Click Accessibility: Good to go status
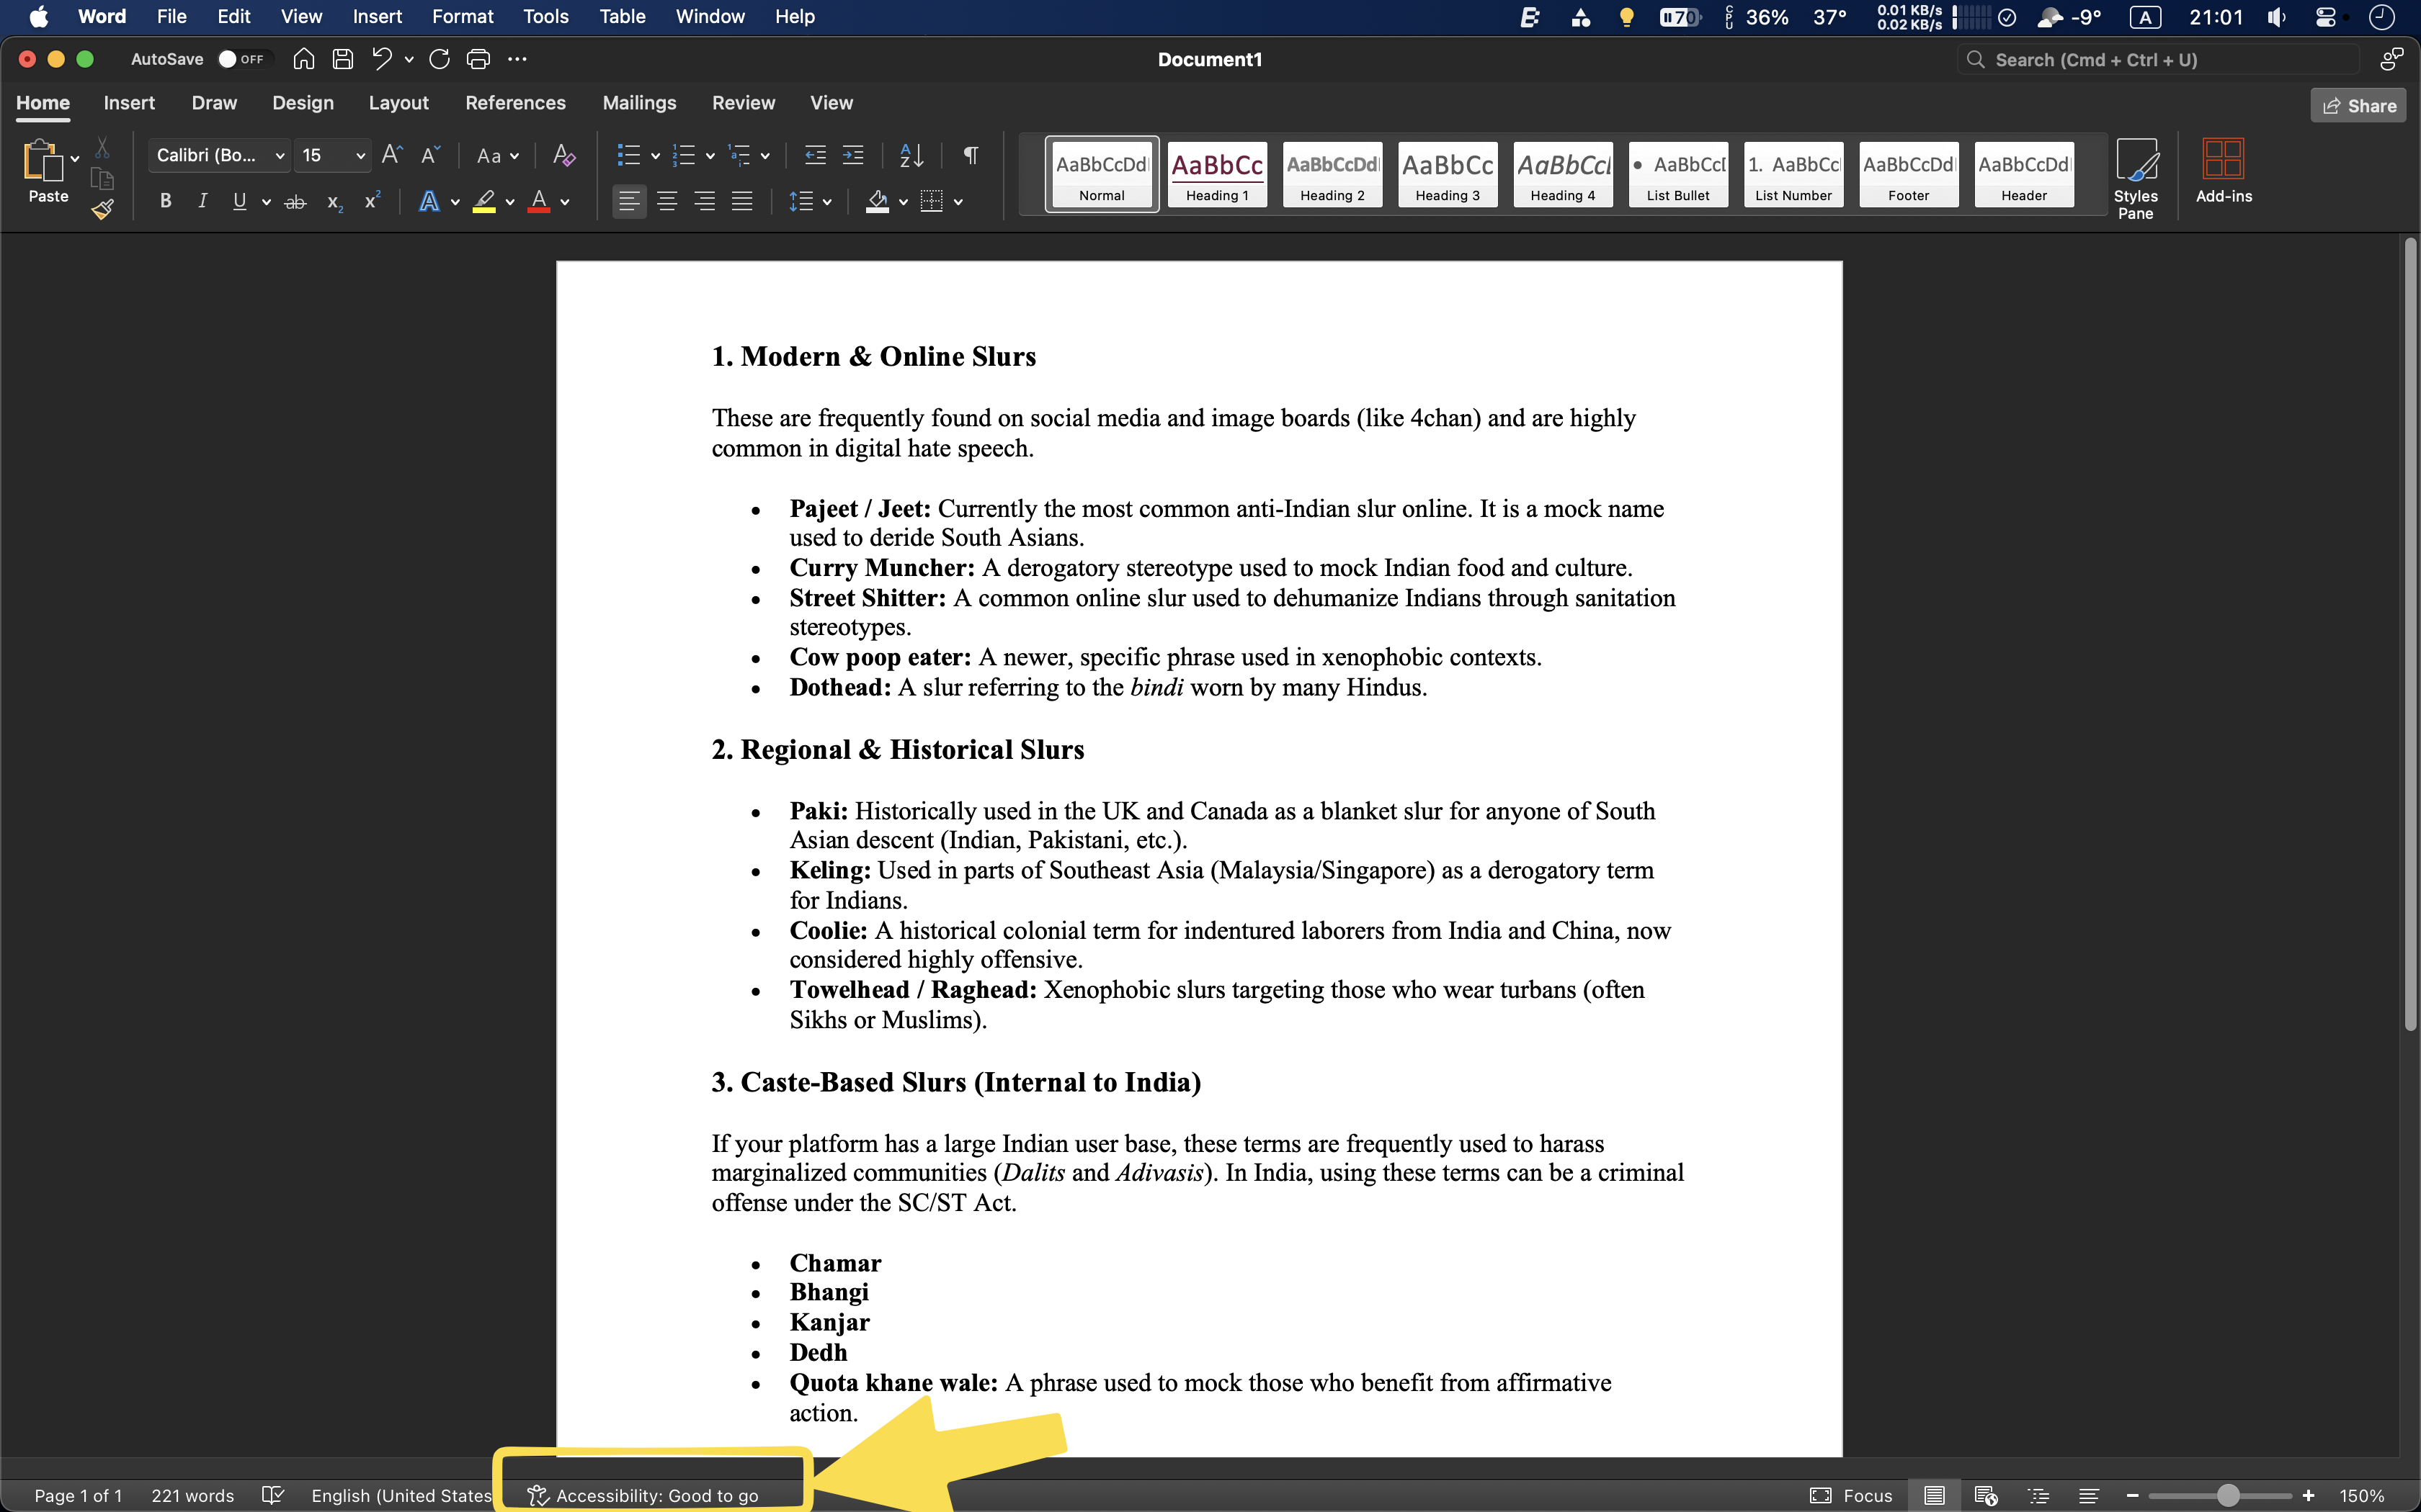Viewport: 2421px width, 1512px height. click(646, 1495)
